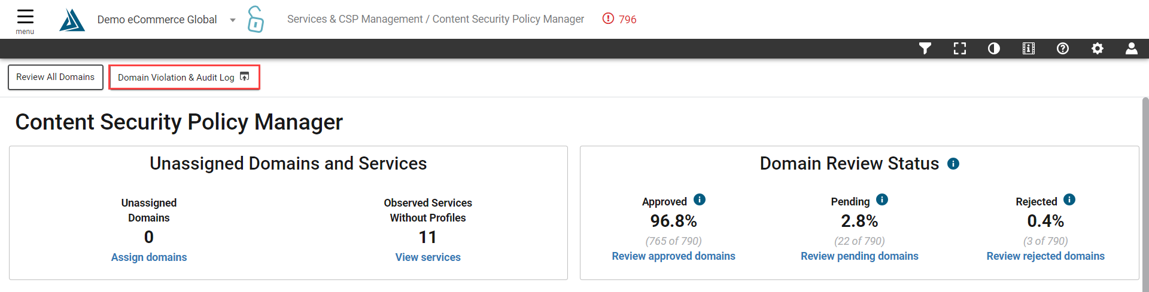Open the user profile icon
The height and width of the screenshot is (292, 1149).
(1132, 48)
